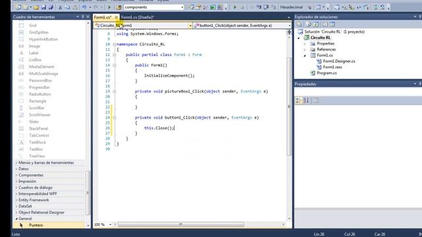Select Form1.resx in Solution Explorer
This screenshot has width=422, height=237.
click(332, 67)
